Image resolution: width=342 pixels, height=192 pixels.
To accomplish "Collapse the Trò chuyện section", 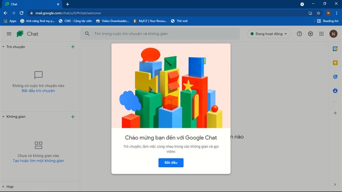I will click(3, 47).
